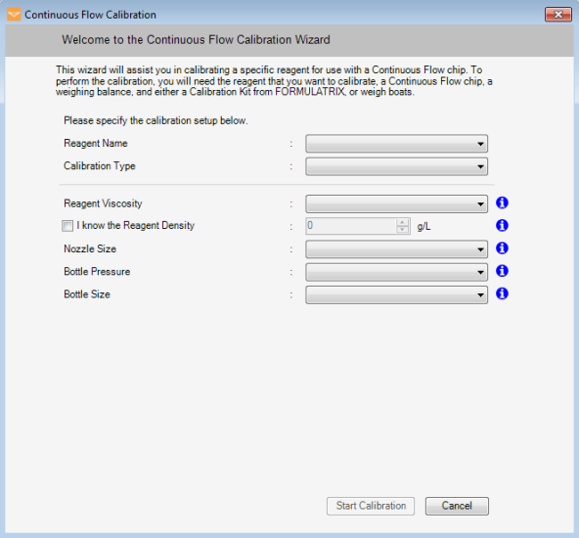The height and width of the screenshot is (538, 579).
Task: Click the Bottle Pressure info icon
Action: point(502,271)
